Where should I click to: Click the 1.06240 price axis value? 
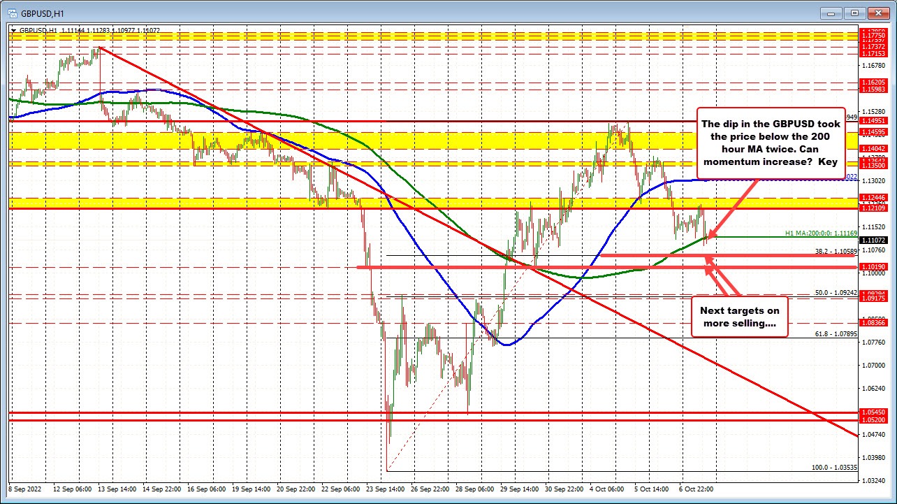(x=873, y=388)
